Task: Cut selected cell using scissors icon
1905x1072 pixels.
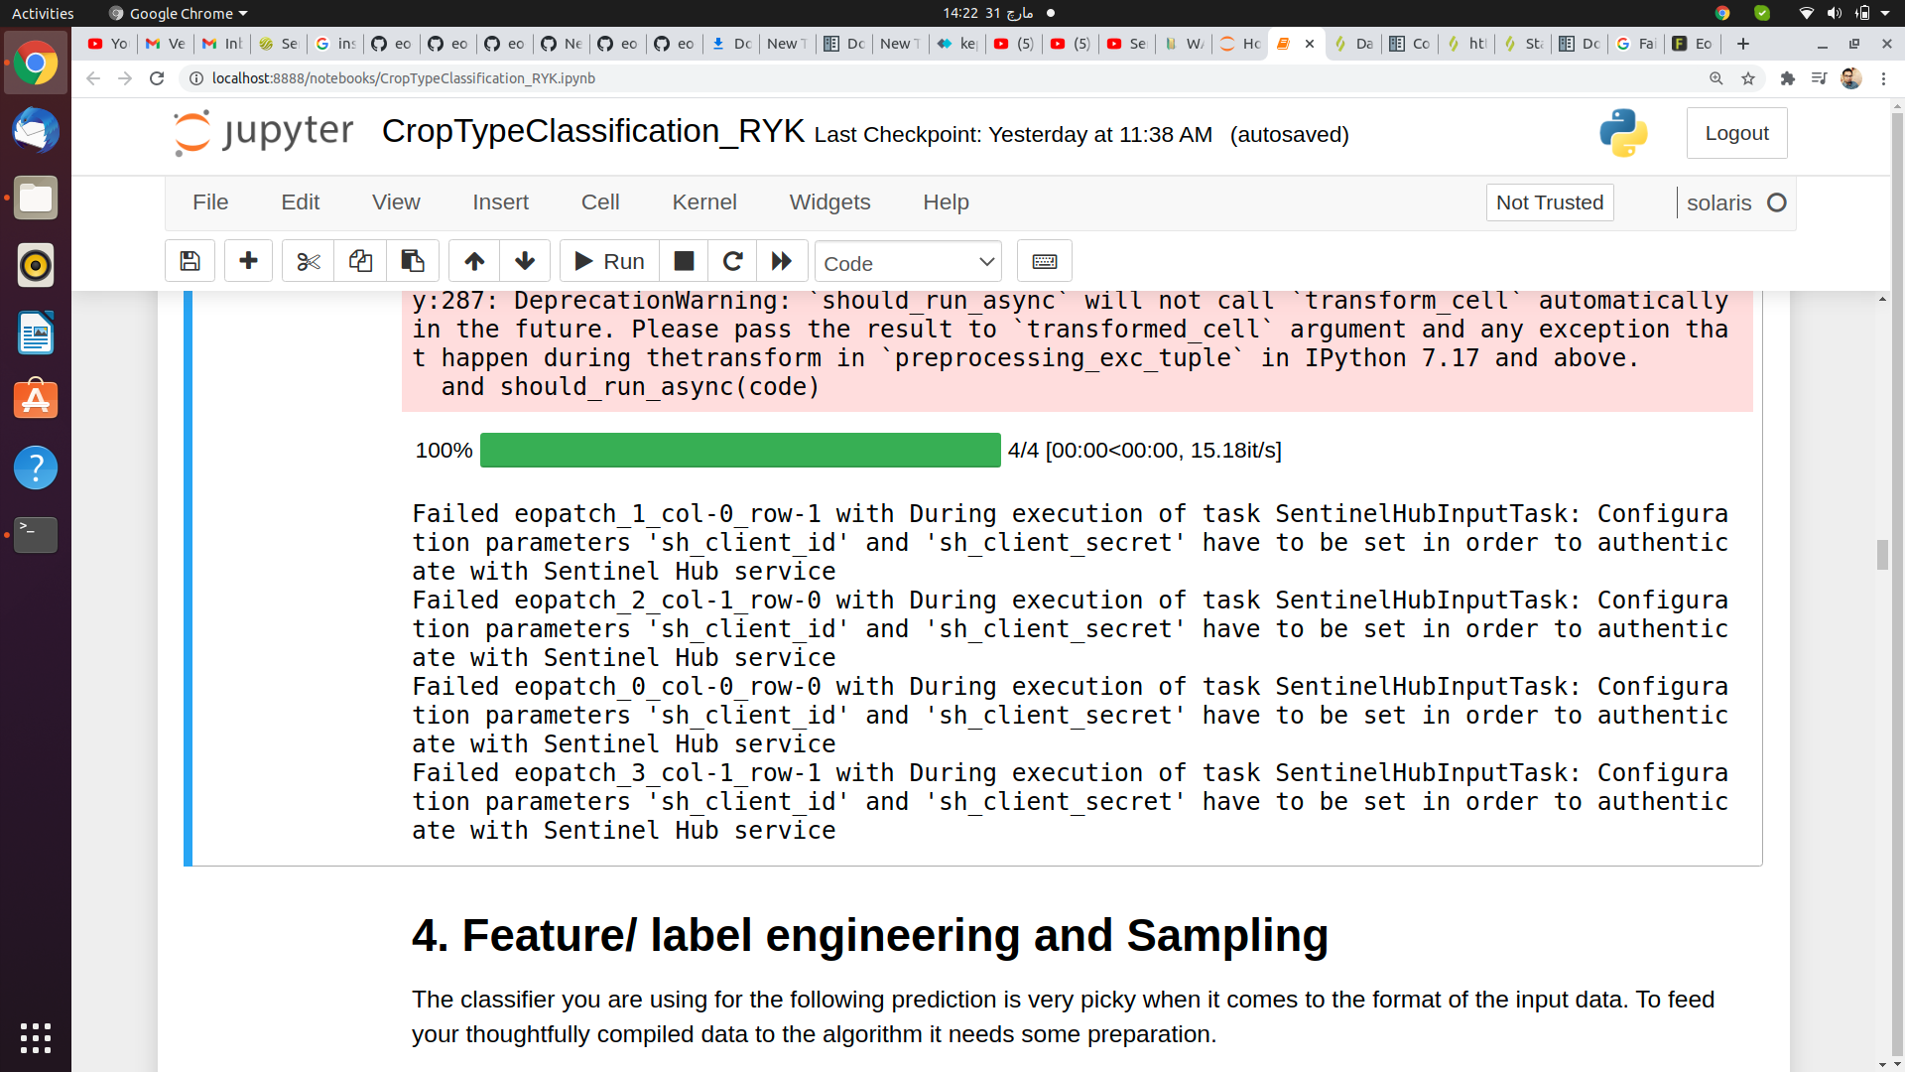Action: 308,260
